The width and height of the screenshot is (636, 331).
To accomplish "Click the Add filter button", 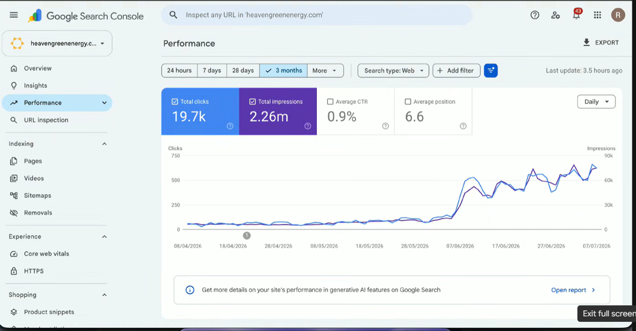I will point(457,70).
